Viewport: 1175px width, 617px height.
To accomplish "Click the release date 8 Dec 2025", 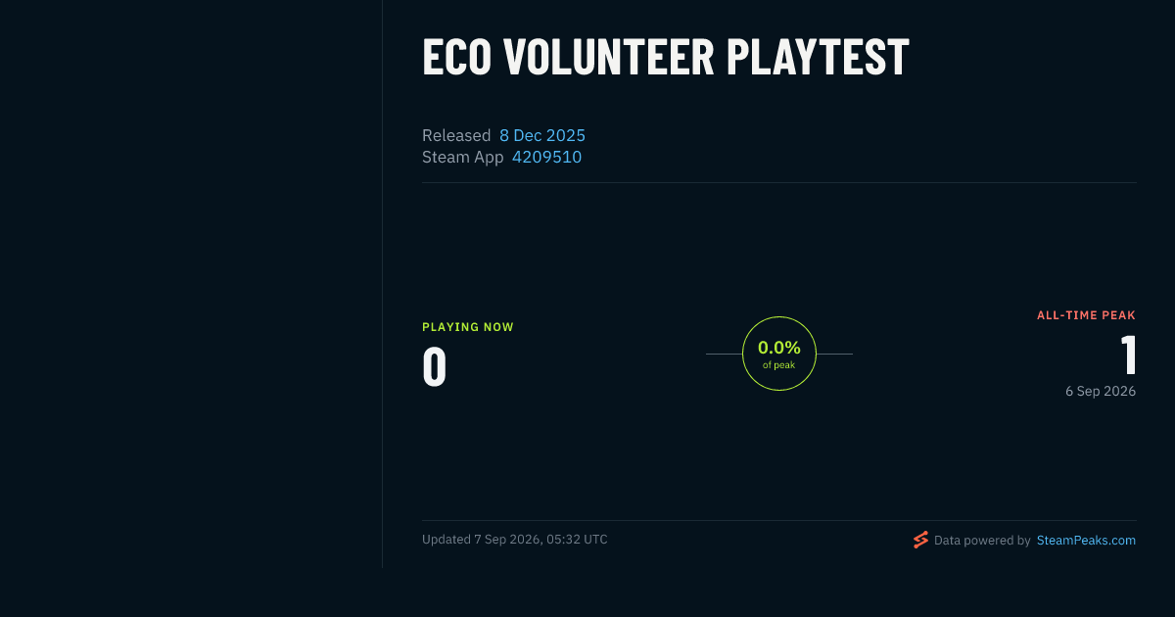I will pos(542,135).
